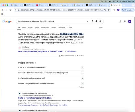Open People also ask options dots
135x112 pixels.
36,63
